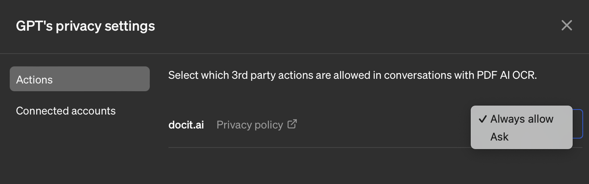Choose the Always allow option

[x=521, y=119]
